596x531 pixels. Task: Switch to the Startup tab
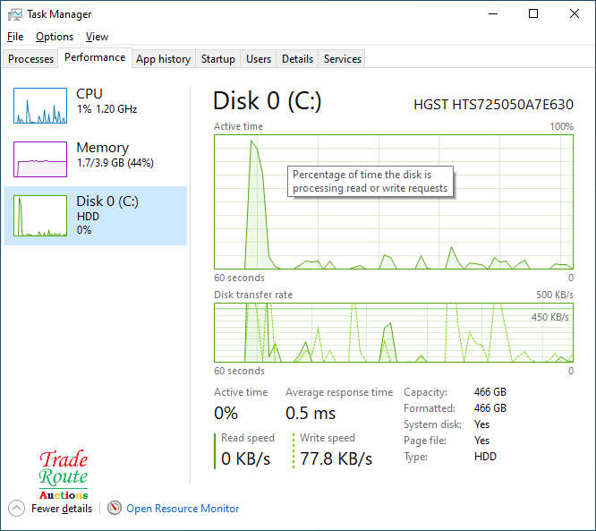pos(218,59)
